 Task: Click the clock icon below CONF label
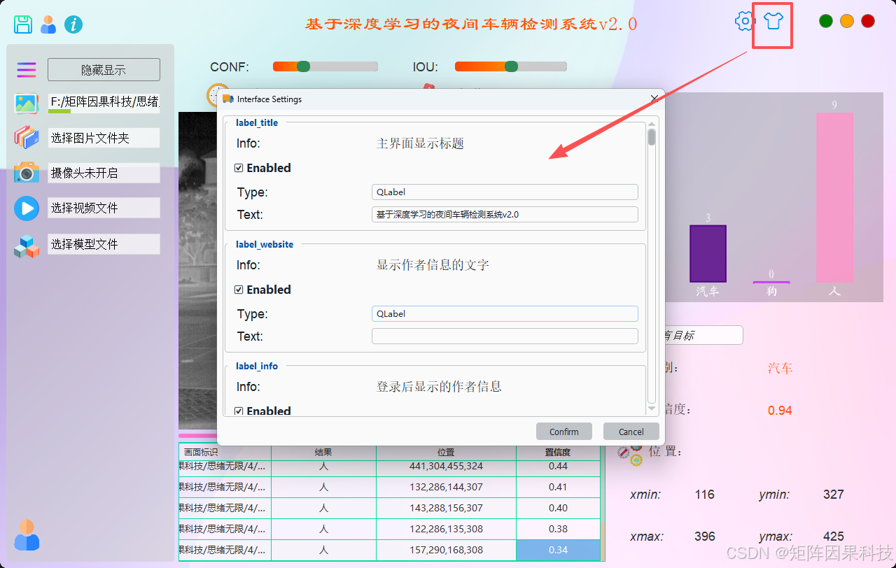(x=213, y=95)
